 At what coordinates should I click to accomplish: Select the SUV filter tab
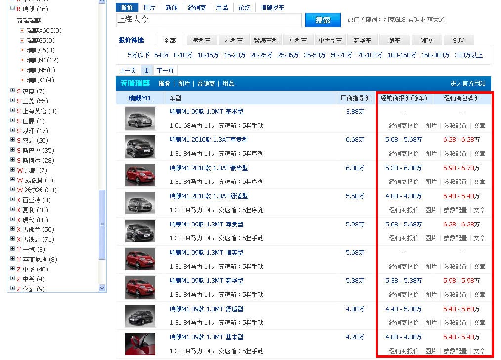click(x=458, y=40)
